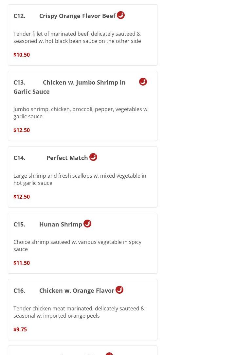Click the large shrimp and fresh scallops description
Screen dimensions: 252x355
80,179
